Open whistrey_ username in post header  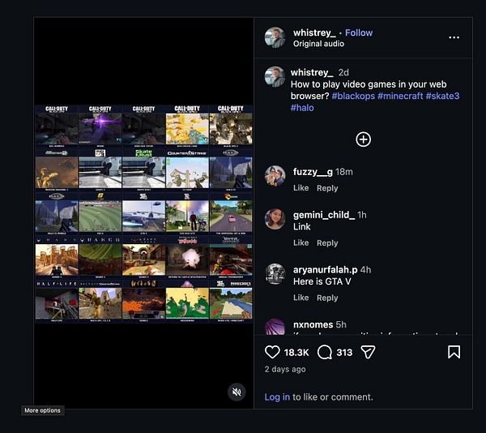(x=314, y=32)
